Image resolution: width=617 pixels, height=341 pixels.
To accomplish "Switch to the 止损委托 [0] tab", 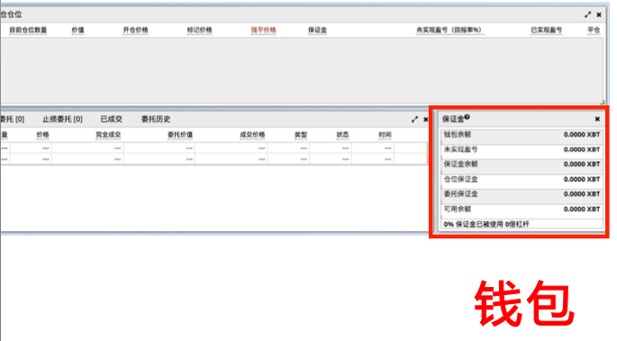I will click(x=62, y=119).
